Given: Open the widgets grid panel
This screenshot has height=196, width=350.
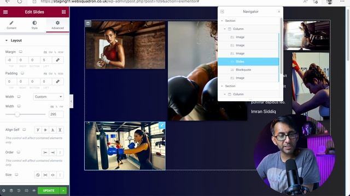Looking at the screenshot, I should click(63, 12).
